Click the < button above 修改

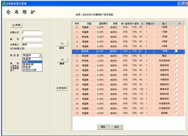click(62, 60)
